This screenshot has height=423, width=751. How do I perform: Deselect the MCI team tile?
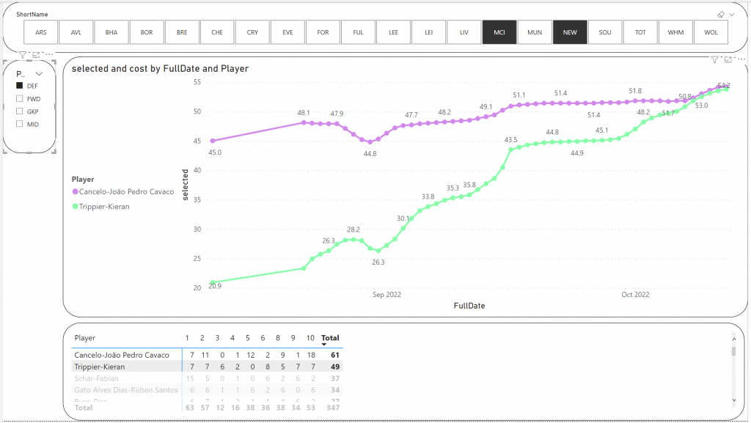499,32
